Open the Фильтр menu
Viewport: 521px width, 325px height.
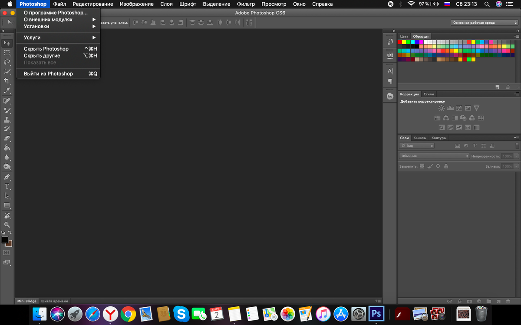(x=246, y=4)
